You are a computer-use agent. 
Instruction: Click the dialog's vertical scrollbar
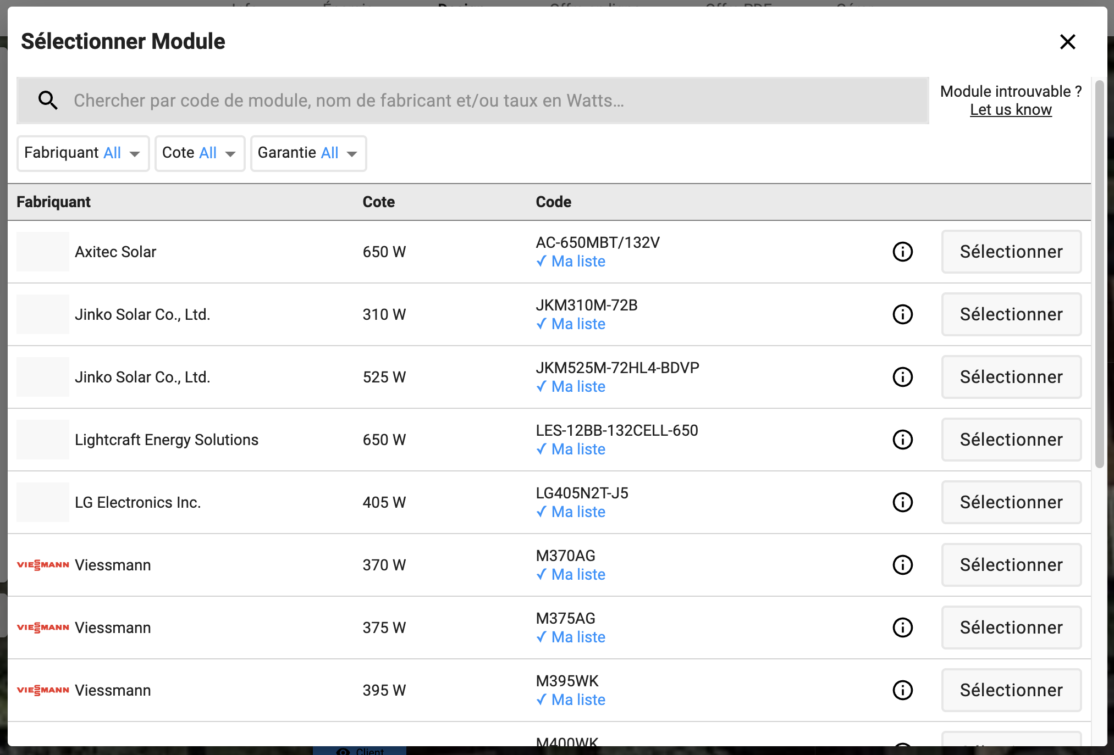coord(1099,274)
